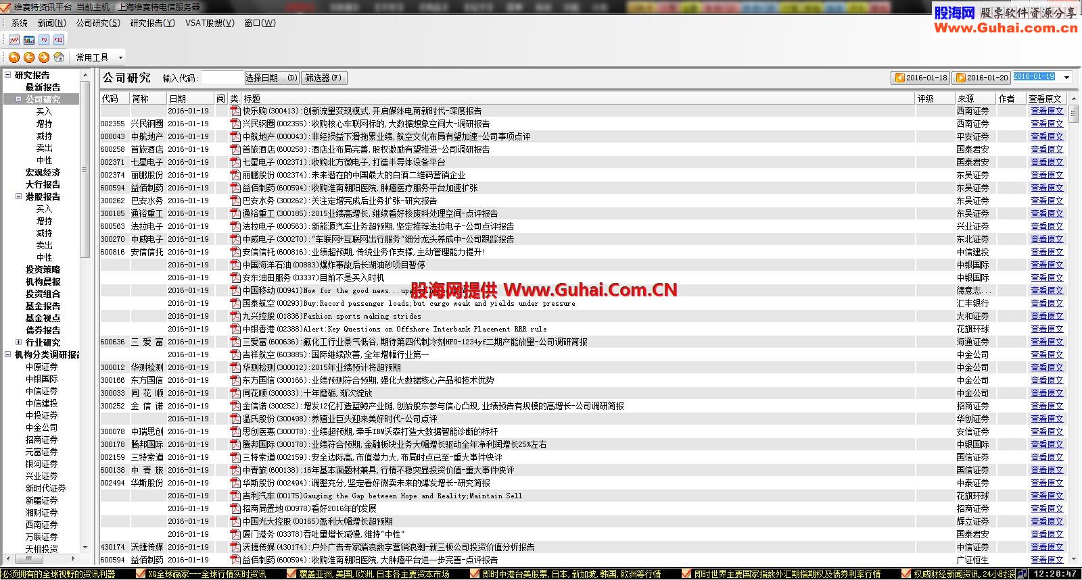Viewport: 1082px width, 580px height.
Task: Open PDF icon for 七星电子(002371) report
Action: (235, 162)
